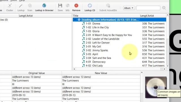Open Lookup in Browser
181x102 pixels.
point(44,8)
